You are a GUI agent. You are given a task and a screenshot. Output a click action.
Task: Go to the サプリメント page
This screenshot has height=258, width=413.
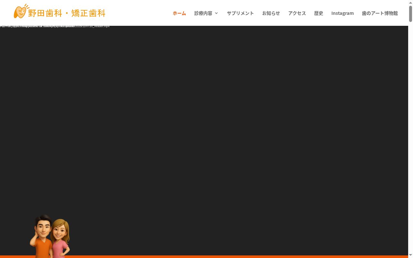(x=240, y=13)
